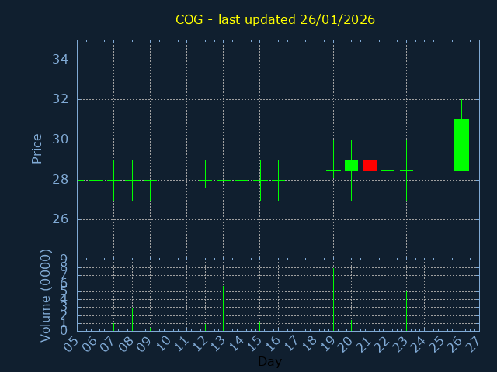
Task: Select the green candlestick body on day 20
Action: pos(351,164)
